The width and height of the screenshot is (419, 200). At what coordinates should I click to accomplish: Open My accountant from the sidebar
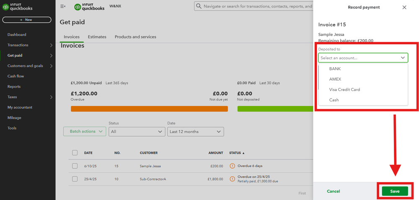[x=20, y=107]
